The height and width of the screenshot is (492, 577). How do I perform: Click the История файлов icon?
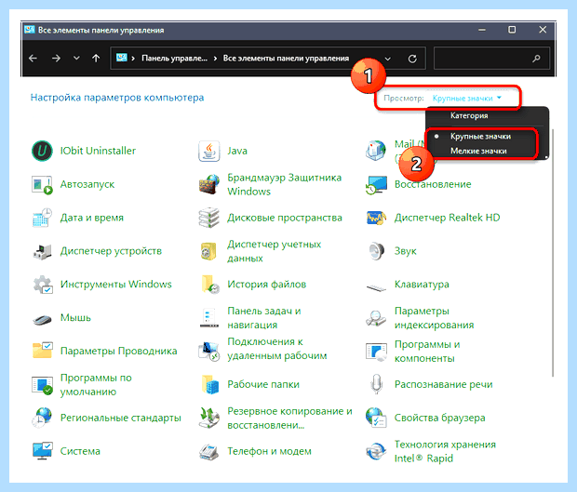point(209,285)
